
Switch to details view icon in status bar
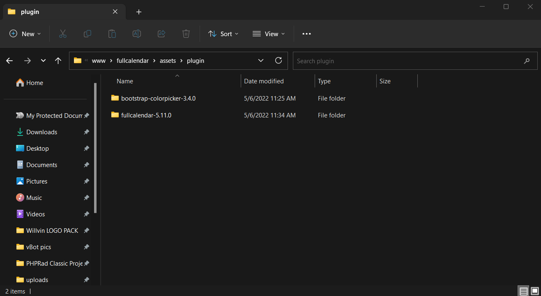coord(524,291)
